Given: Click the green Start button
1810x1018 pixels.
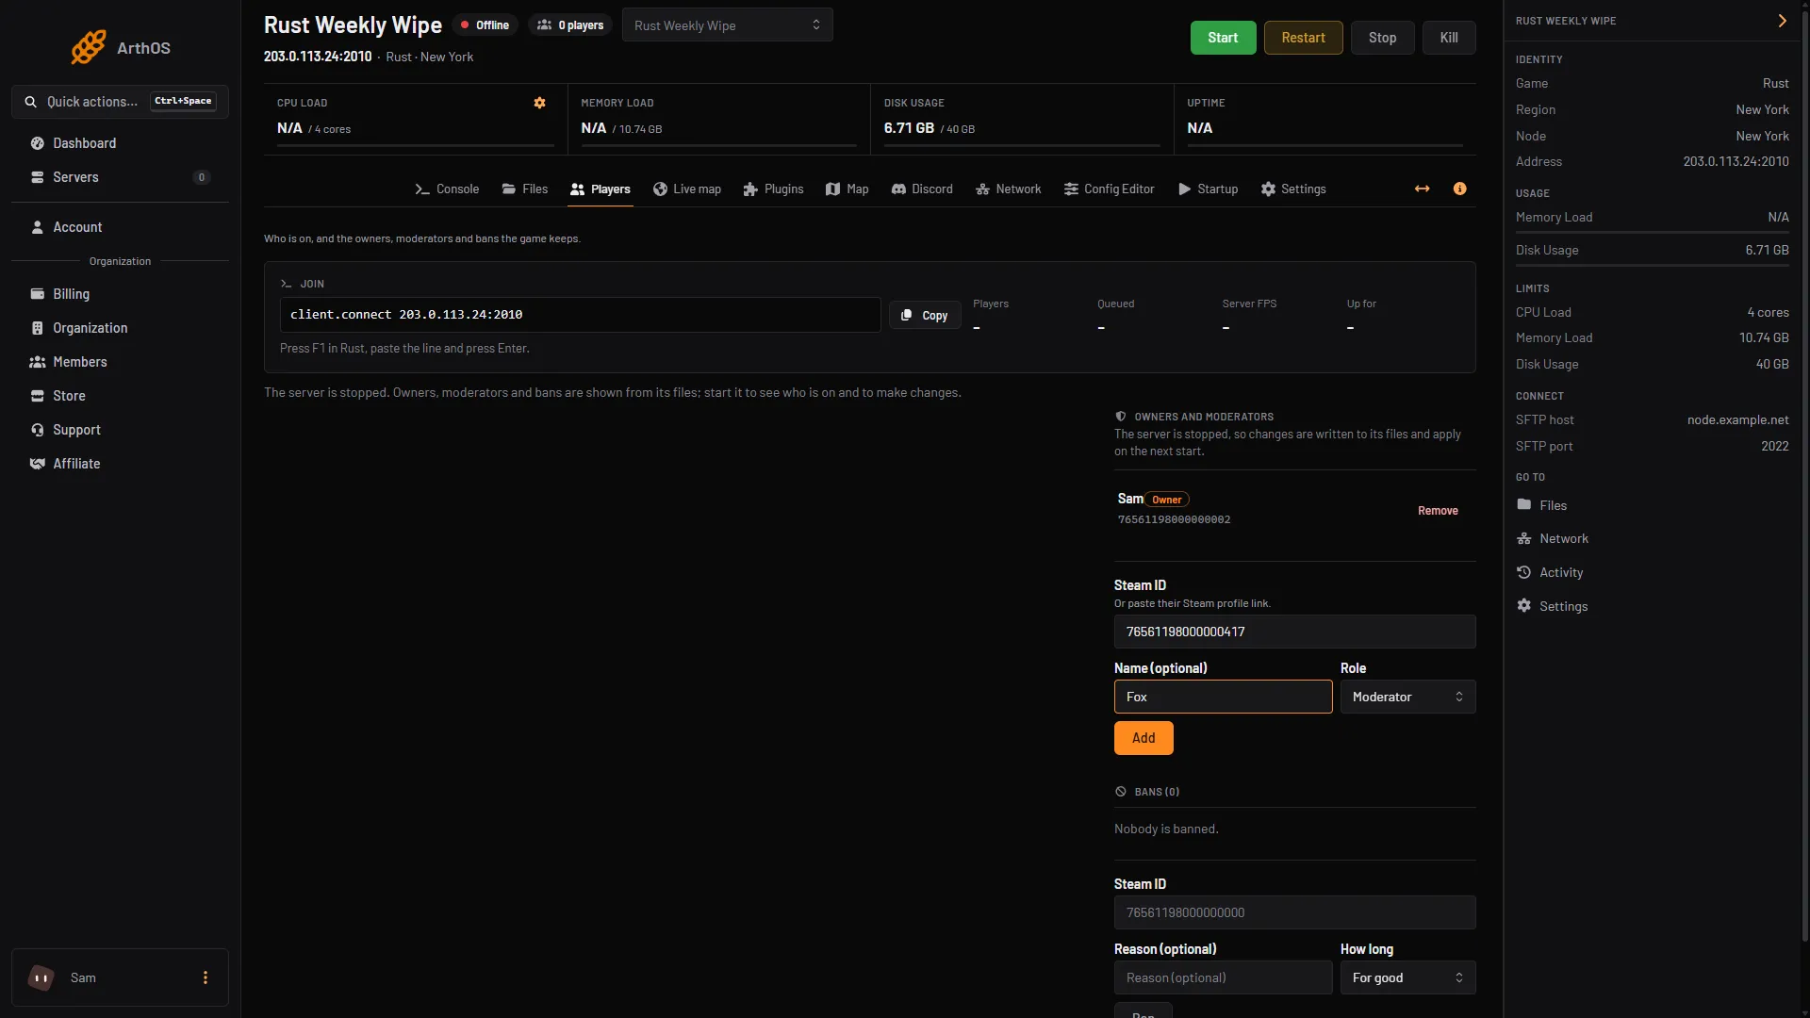Looking at the screenshot, I should 1223,38.
